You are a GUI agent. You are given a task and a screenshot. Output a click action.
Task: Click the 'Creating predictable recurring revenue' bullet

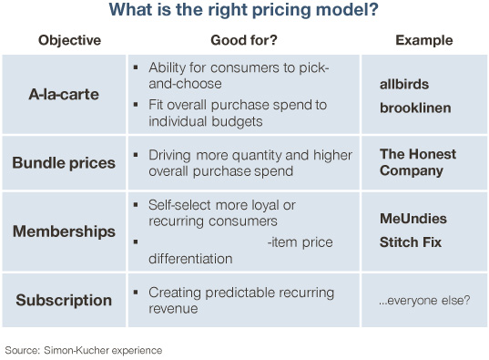click(241, 301)
